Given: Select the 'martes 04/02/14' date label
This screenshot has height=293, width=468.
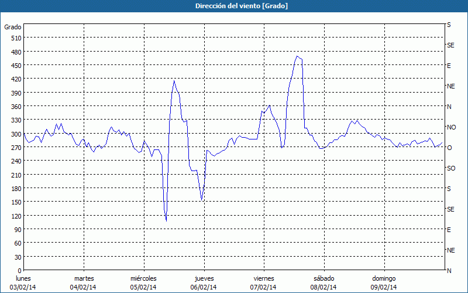Looking at the screenshot, I should pyautogui.click(x=84, y=282).
